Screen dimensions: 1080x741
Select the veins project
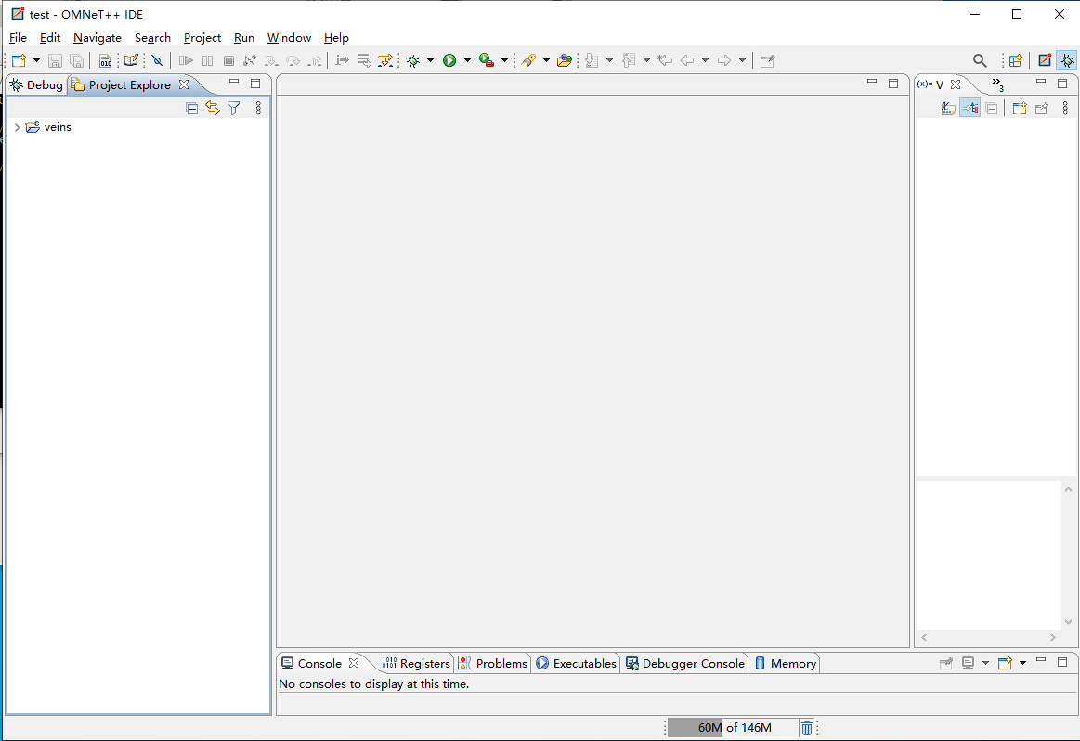(x=58, y=127)
